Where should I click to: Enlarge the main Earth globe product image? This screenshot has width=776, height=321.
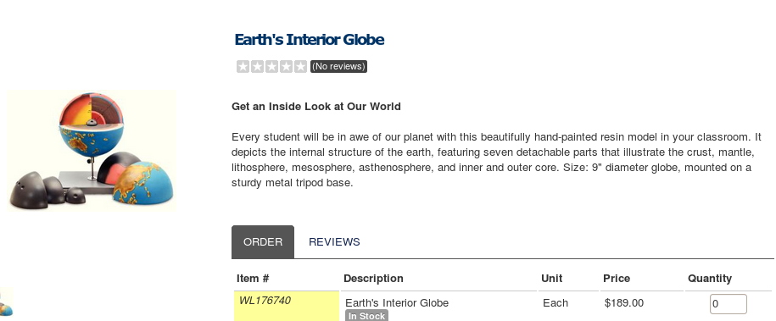click(x=92, y=151)
